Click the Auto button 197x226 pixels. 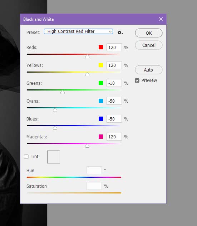coord(149,70)
